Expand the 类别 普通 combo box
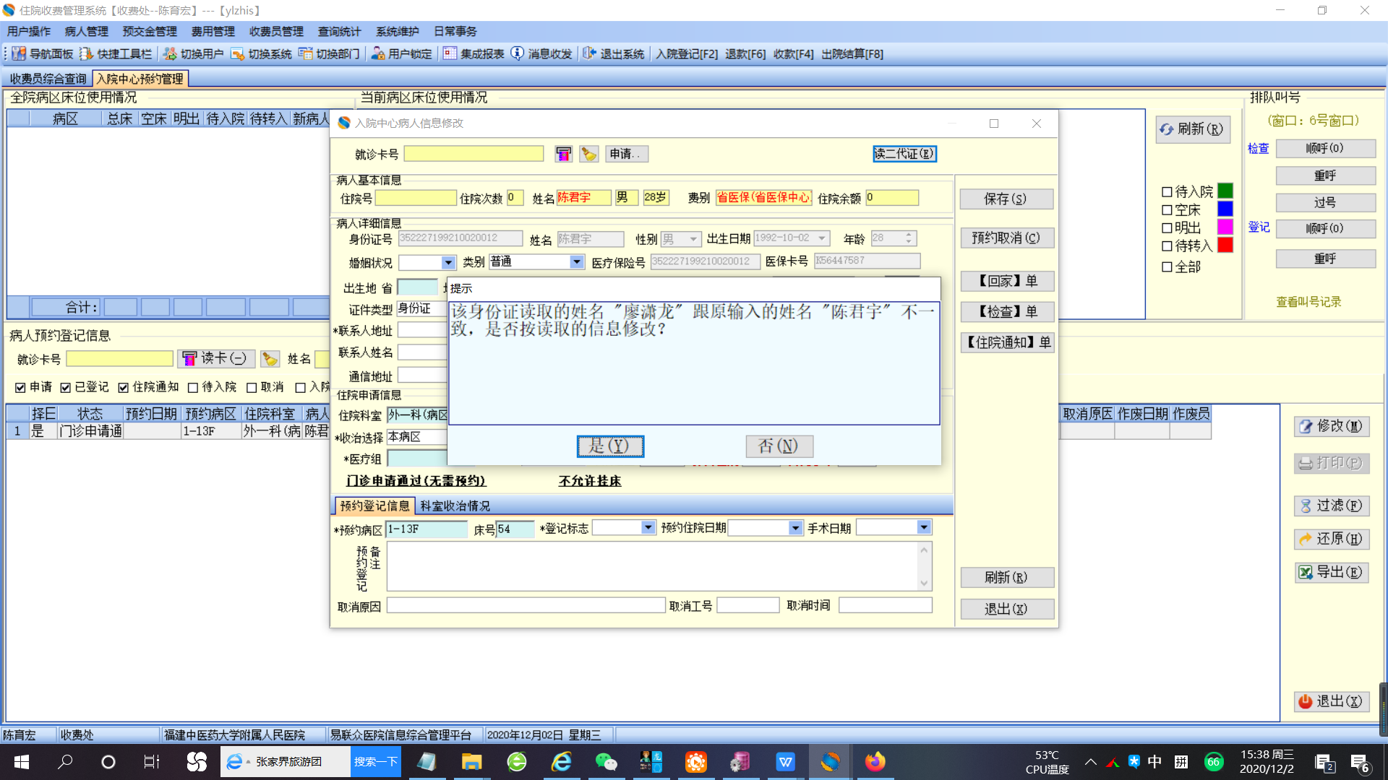Image resolution: width=1388 pixels, height=780 pixels. [x=576, y=262]
